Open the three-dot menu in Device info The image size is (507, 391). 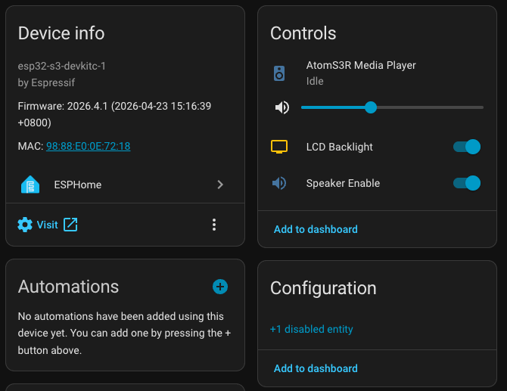(214, 225)
